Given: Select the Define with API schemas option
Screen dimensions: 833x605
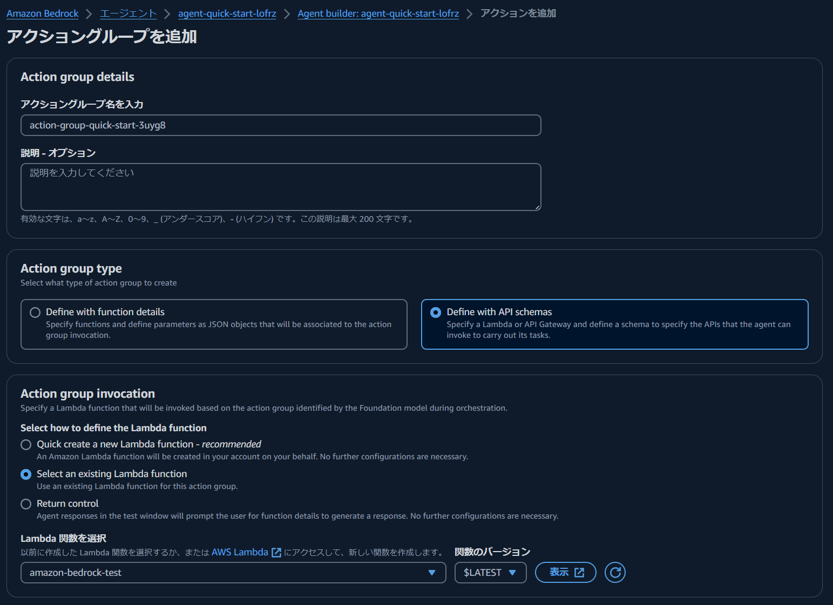Looking at the screenshot, I should (436, 312).
